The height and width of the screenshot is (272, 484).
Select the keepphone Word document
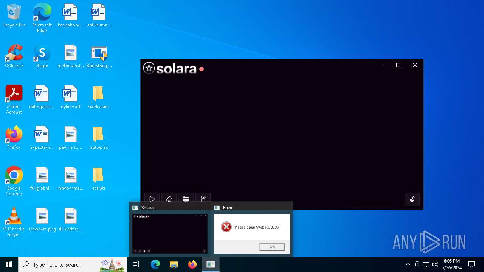coord(70,16)
